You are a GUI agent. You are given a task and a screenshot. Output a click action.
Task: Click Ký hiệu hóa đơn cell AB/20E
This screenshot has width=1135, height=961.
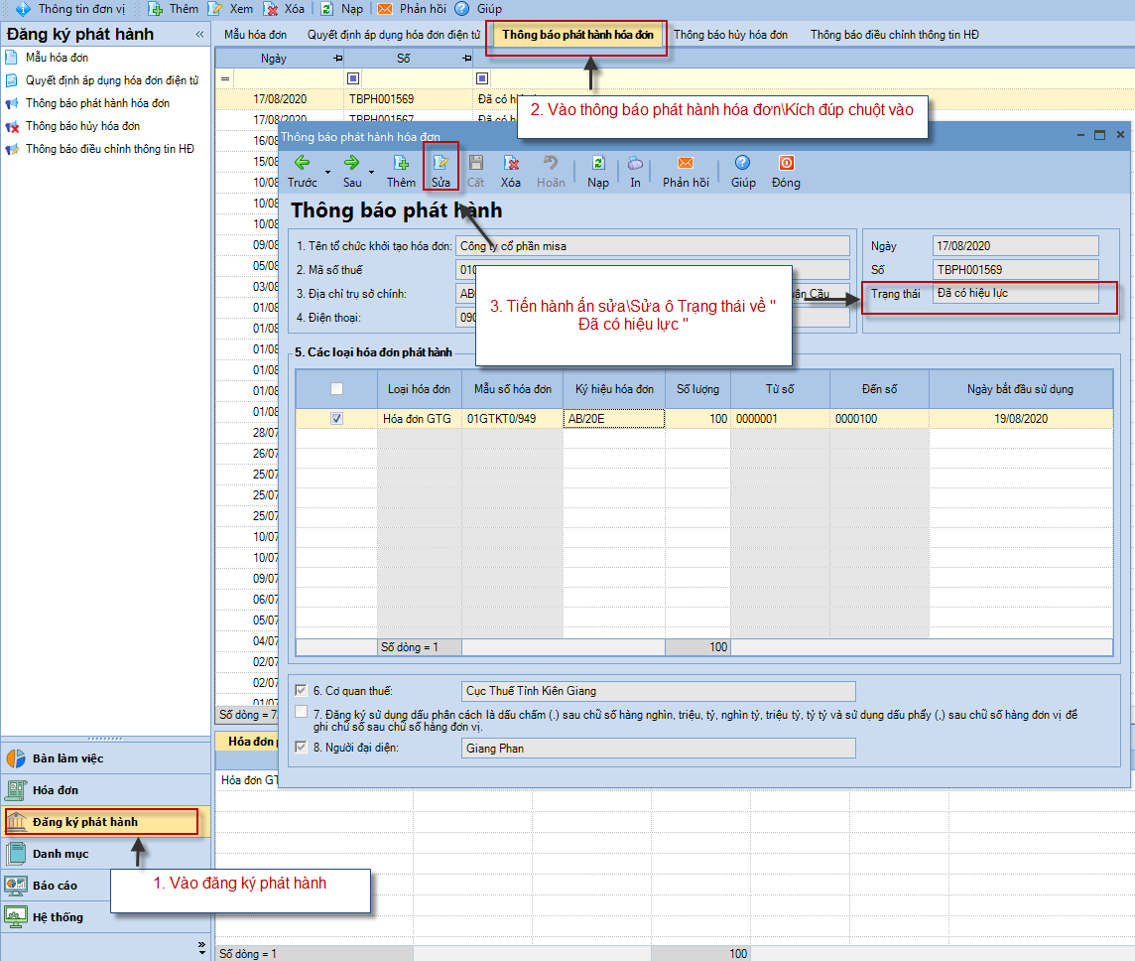pyautogui.click(x=614, y=419)
